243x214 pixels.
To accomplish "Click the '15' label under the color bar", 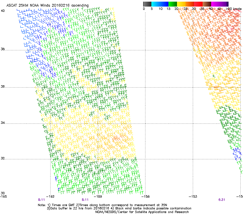I will click(x=168, y=9).
